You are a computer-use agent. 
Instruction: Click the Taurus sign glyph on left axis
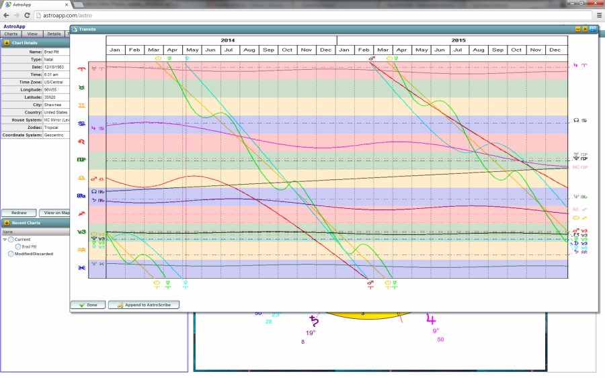tap(81, 87)
